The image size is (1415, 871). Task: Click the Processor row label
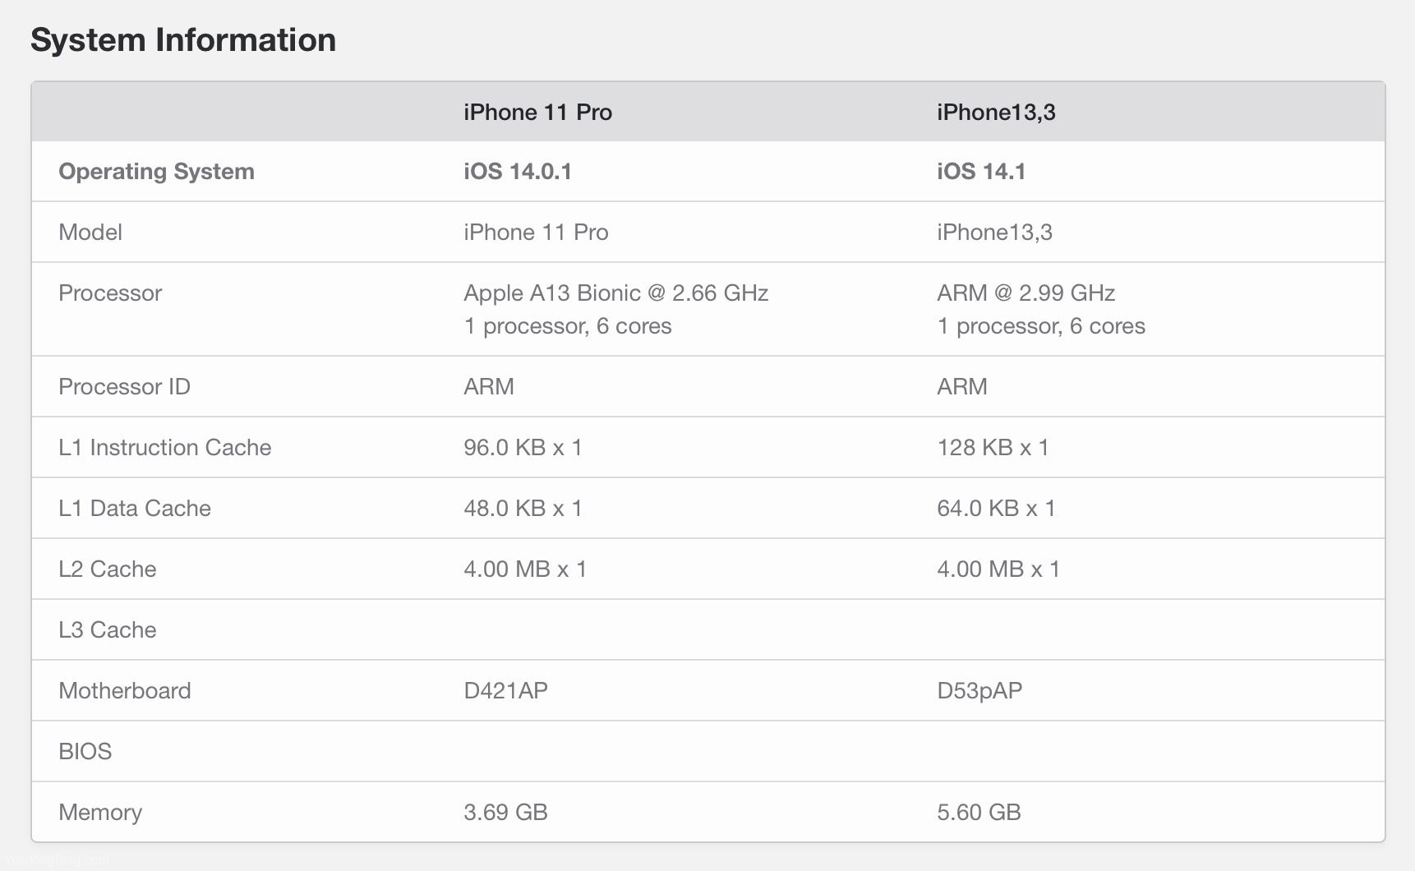click(x=110, y=293)
